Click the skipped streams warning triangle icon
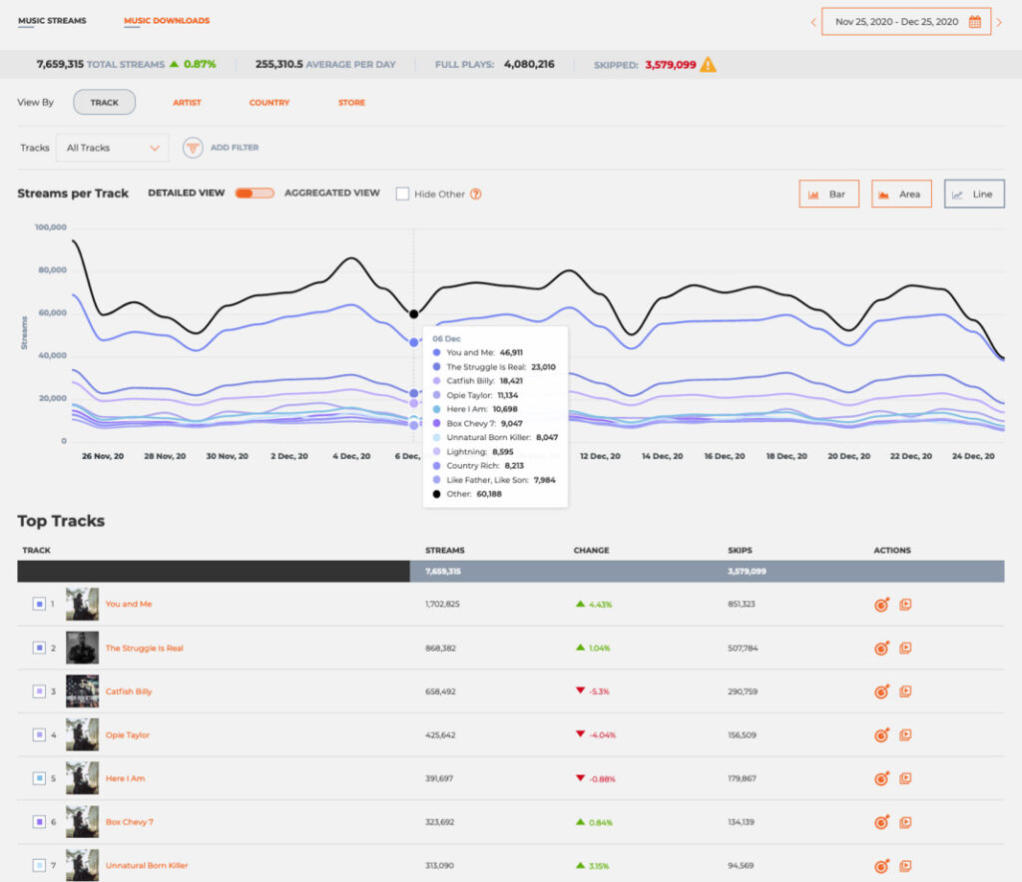 coord(708,65)
